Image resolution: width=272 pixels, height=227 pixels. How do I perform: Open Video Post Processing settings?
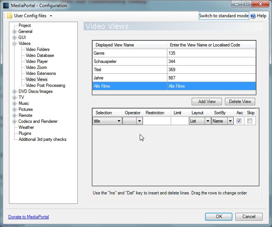coord(45,85)
